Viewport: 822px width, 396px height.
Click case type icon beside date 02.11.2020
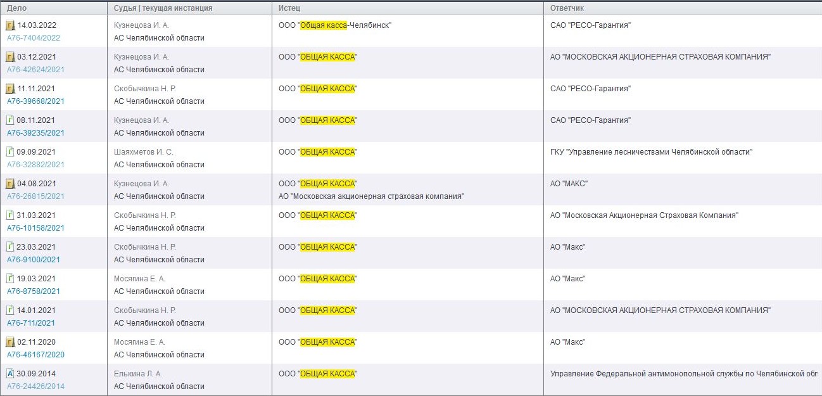click(10, 342)
